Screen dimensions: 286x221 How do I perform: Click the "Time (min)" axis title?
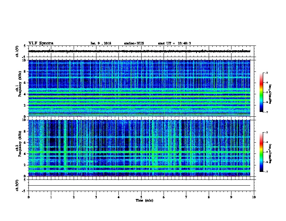click(144, 200)
